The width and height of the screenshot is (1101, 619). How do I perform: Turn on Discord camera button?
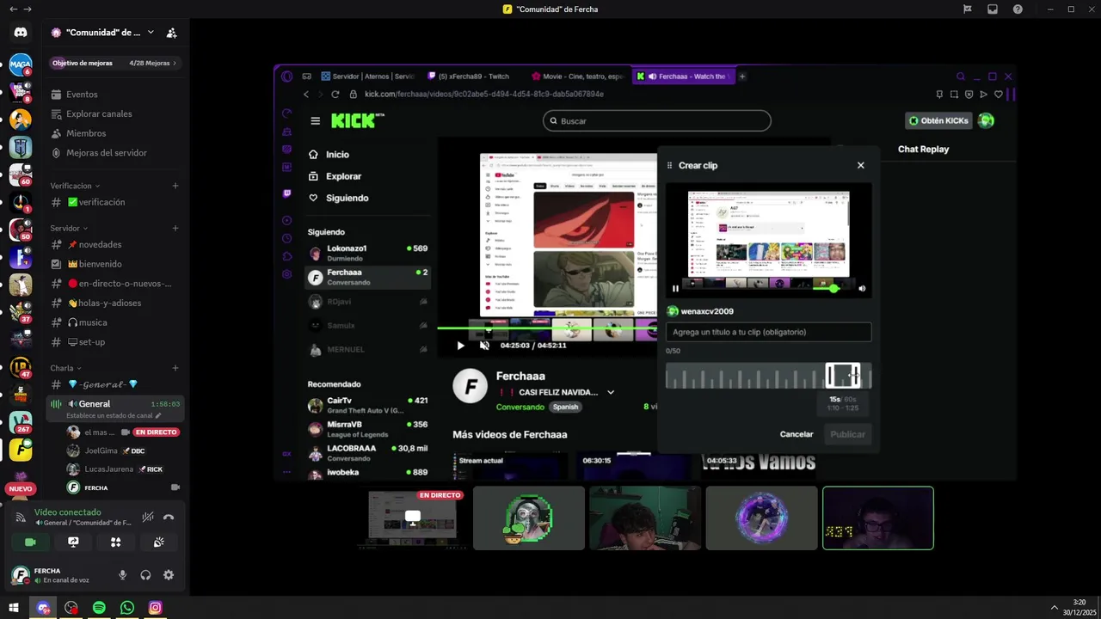(x=30, y=542)
